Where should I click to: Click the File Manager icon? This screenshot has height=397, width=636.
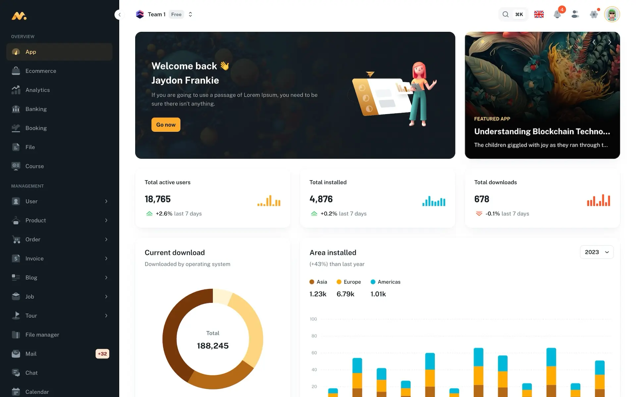coord(16,334)
